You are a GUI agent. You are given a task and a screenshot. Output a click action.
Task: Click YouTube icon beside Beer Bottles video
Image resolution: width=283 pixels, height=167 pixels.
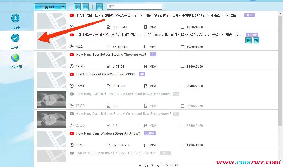(71, 55)
